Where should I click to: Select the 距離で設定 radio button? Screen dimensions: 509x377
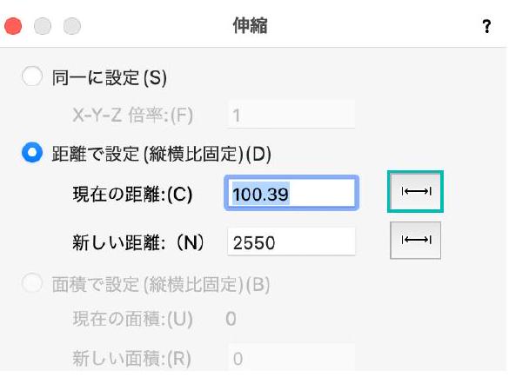click(32, 152)
